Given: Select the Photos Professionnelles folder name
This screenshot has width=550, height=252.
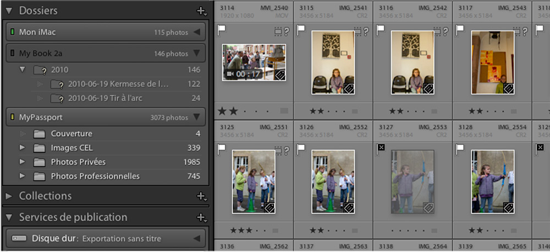Looking at the screenshot, I should pyautogui.click(x=95, y=176).
